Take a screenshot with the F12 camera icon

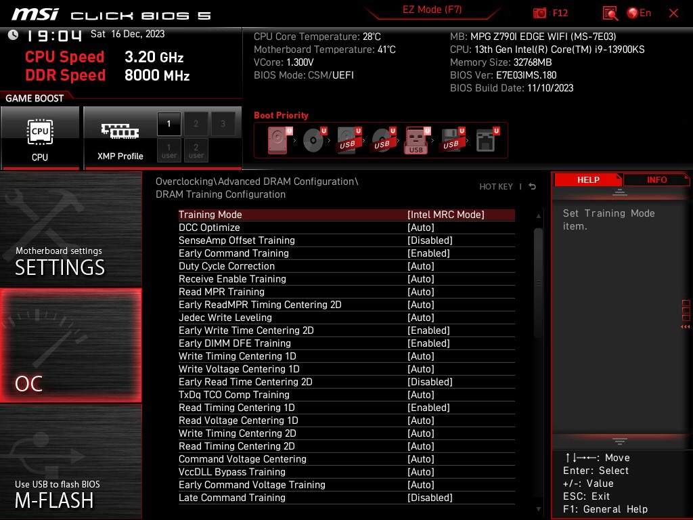tap(539, 14)
